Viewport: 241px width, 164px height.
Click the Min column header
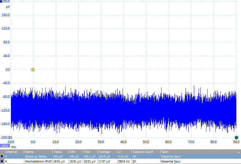coord(76,152)
